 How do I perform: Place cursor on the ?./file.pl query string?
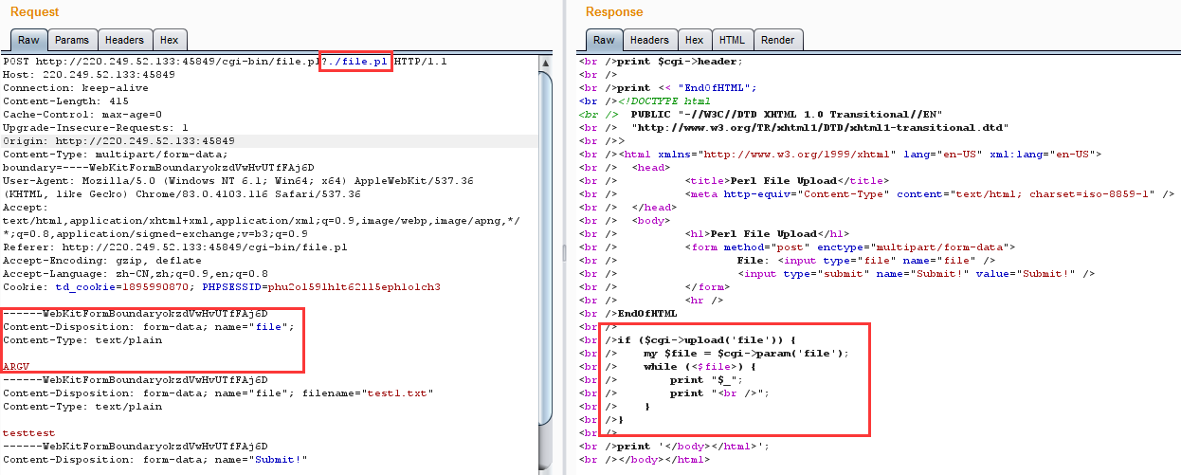pyautogui.click(x=355, y=62)
